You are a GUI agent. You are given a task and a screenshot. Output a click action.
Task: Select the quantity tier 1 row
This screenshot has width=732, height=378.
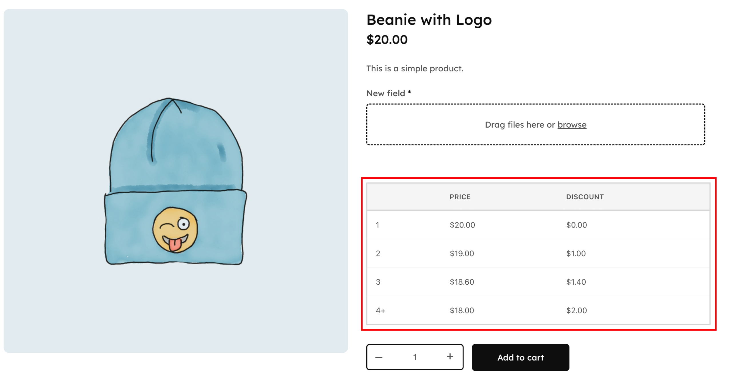click(x=486, y=225)
